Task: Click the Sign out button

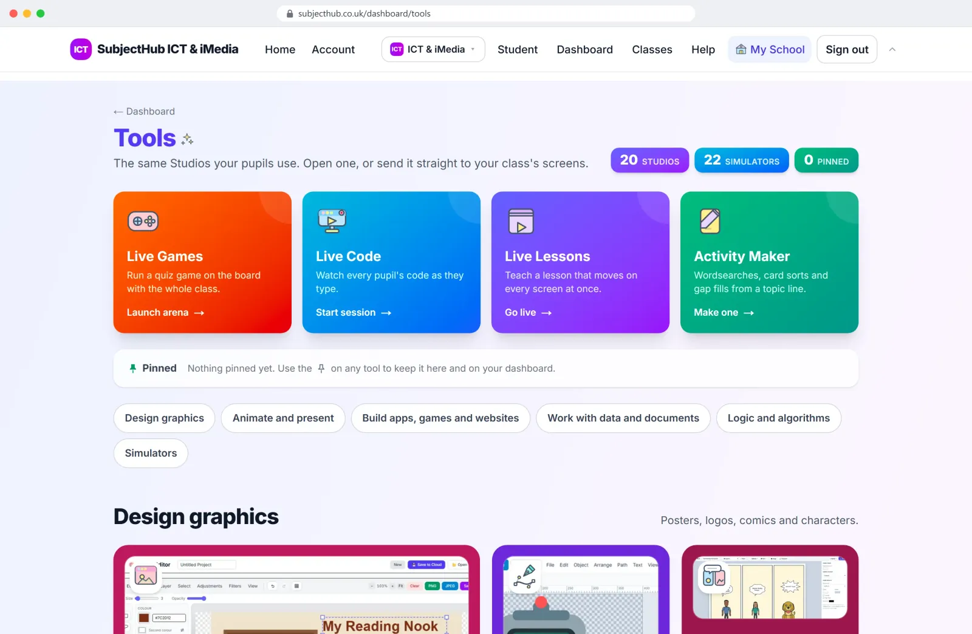Action: pos(847,49)
